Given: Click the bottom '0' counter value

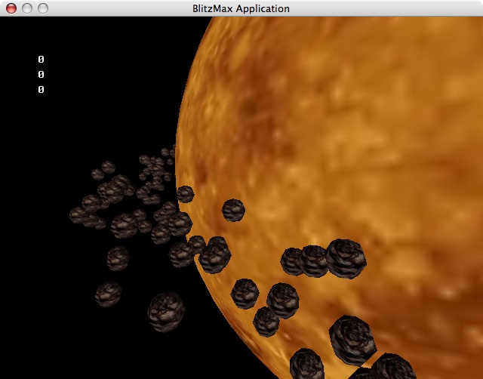Looking at the screenshot, I should tap(41, 89).
